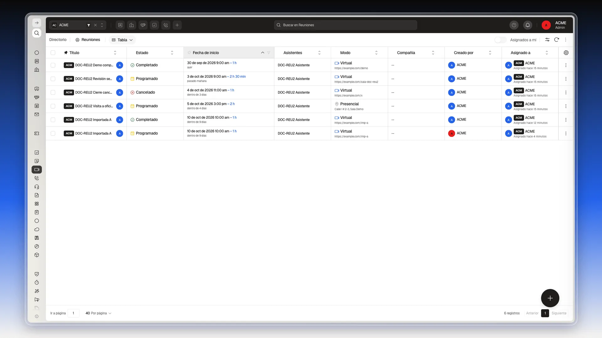Open the shield icon in the sidebar
Viewport: 602px width, 338px height.
click(37, 274)
